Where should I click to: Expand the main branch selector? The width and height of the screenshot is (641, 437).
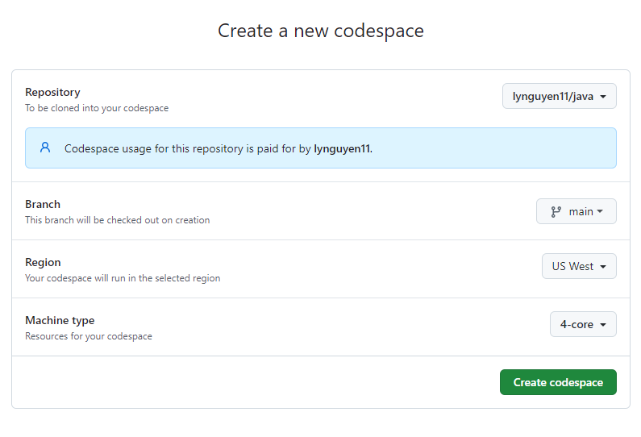pos(576,211)
